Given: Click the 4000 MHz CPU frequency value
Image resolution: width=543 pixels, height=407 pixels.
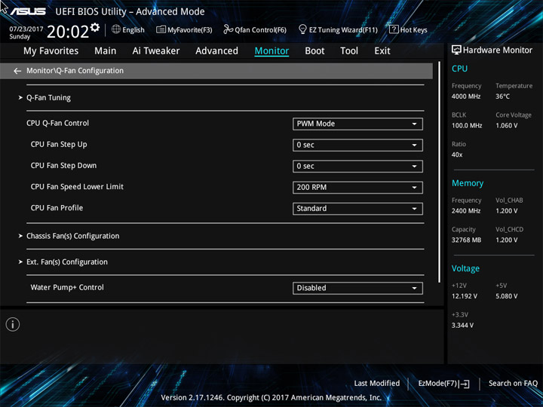Looking at the screenshot, I should [x=466, y=96].
